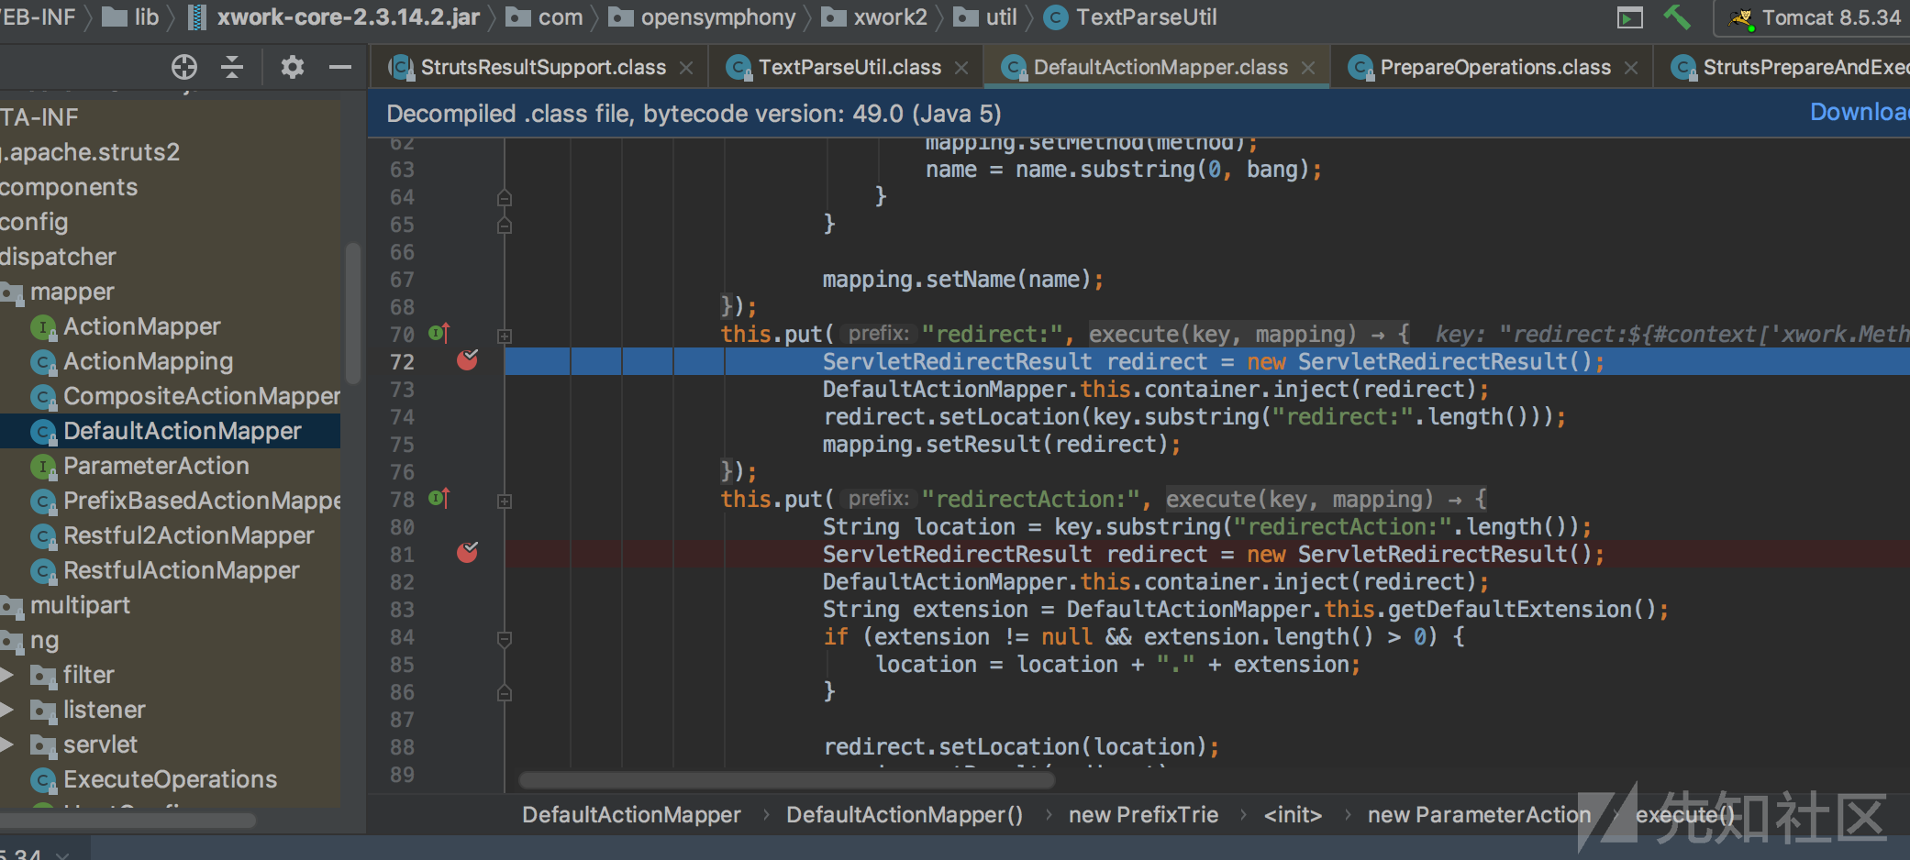Hide the project panel with minus icon
Image resolution: width=1910 pixels, height=860 pixels.
click(340, 67)
